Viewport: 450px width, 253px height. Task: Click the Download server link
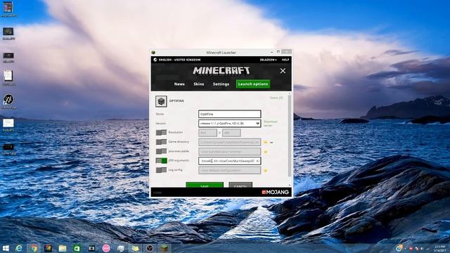tap(270, 124)
